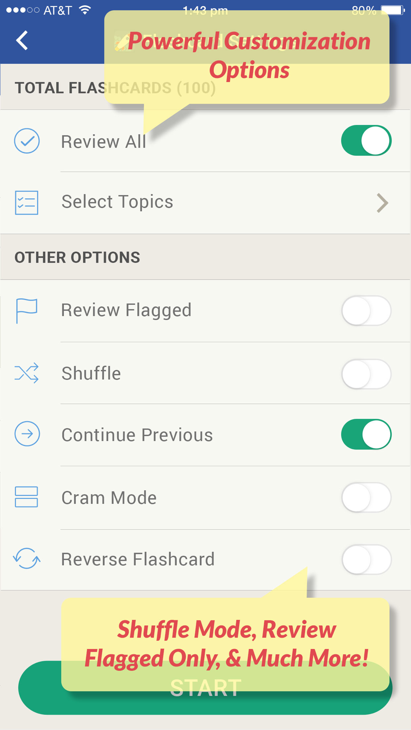Open the Select Topics chevron

[382, 203]
